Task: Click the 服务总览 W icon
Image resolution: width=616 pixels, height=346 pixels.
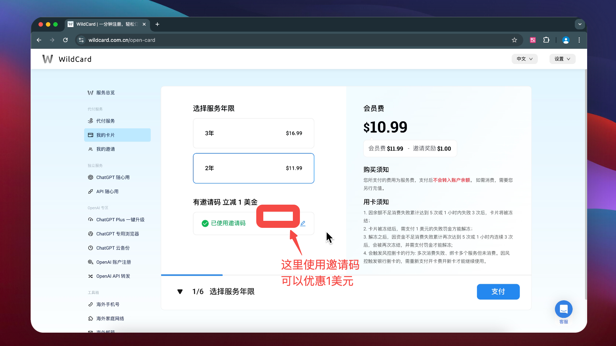Action: coord(90,93)
